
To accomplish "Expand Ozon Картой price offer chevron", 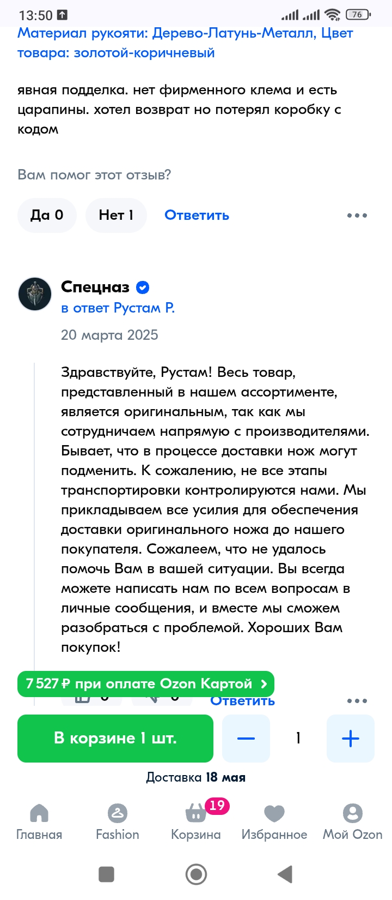I will (264, 683).
